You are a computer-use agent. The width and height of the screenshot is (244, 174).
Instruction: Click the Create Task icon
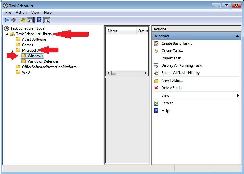[156, 51]
